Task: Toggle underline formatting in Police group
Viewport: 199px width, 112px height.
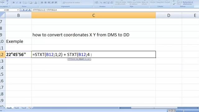Action: [x=20, y=2]
